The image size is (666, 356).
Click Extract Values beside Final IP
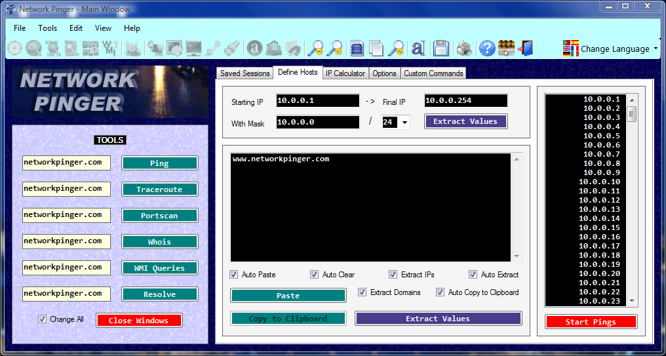click(x=465, y=121)
